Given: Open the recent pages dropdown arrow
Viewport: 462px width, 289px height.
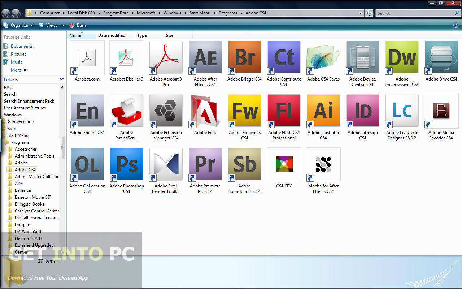Looking at the screenshot, I should click(23, 13).
